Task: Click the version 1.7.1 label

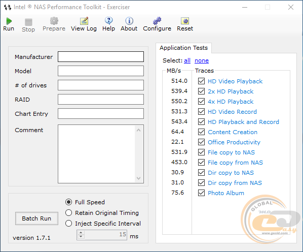Action: coord(31,238)
